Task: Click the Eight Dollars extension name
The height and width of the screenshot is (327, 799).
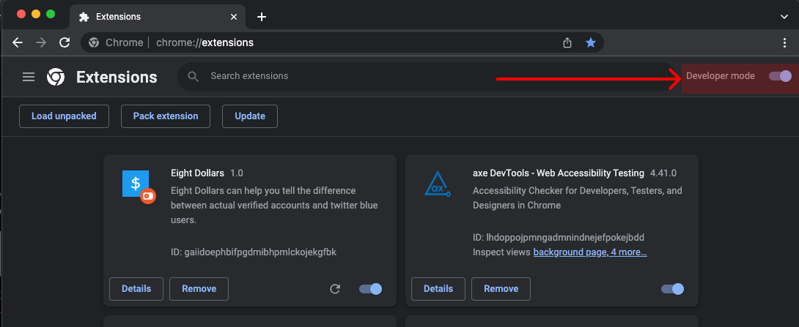Action: tap(197, 173)
